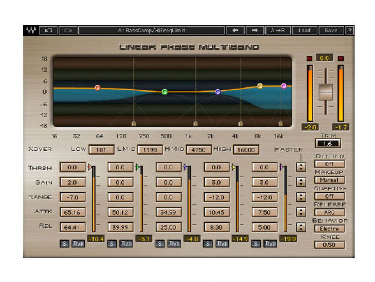
Task: Select the green band marker on the graph
Action: pos(165,92)
